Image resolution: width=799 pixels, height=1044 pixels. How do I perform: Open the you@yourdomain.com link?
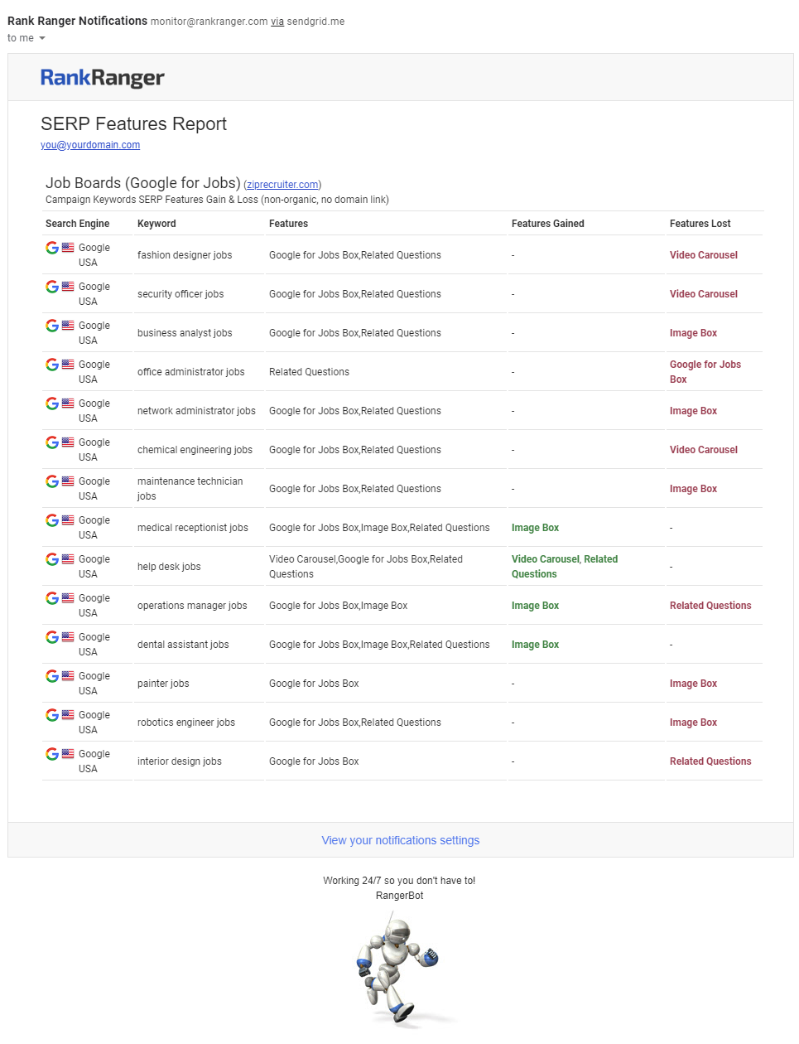tap(90, 145)
